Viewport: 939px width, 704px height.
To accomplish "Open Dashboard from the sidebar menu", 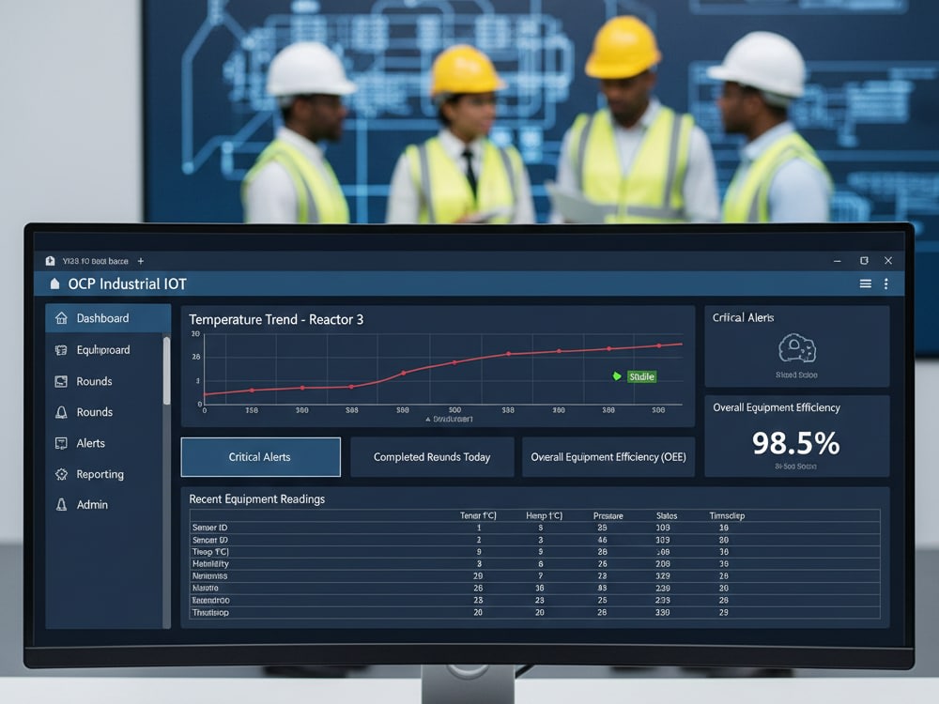I will [x=108, y=318].
